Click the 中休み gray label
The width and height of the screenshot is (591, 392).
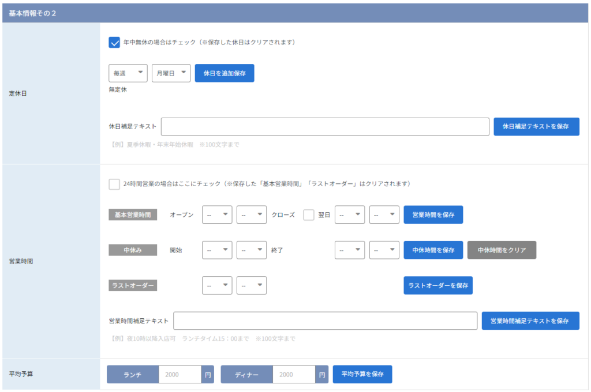pos(133,250)
